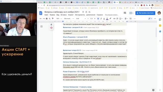Open the Инструменты menu

pos(80,15)
